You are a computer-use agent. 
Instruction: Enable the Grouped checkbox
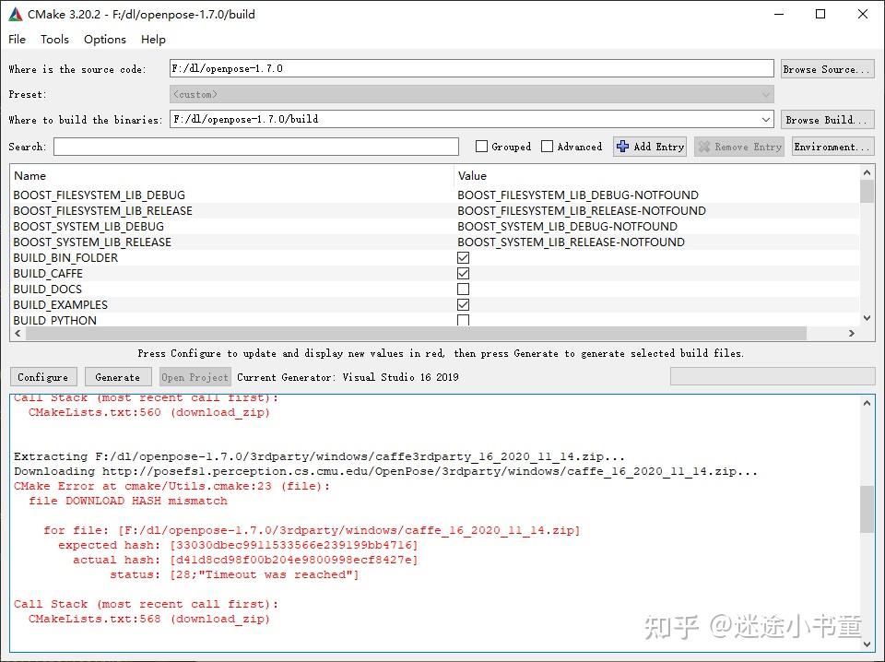480,146
